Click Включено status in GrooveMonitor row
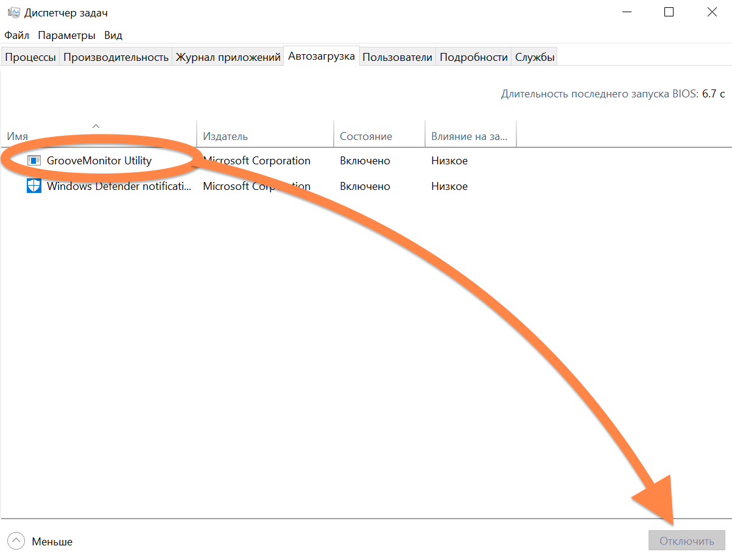The height and width of the screenshot is (560, 732). (x=365, y=161)
